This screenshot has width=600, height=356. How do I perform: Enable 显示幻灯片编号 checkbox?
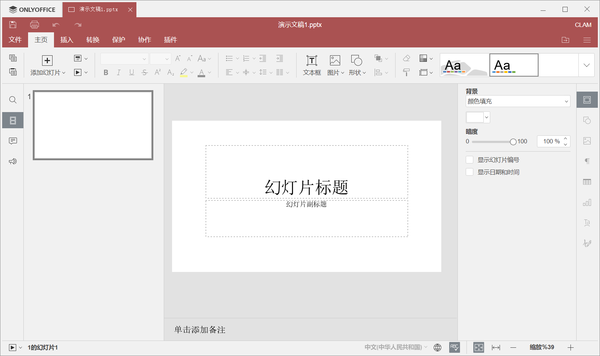click(x=469, y=159)
